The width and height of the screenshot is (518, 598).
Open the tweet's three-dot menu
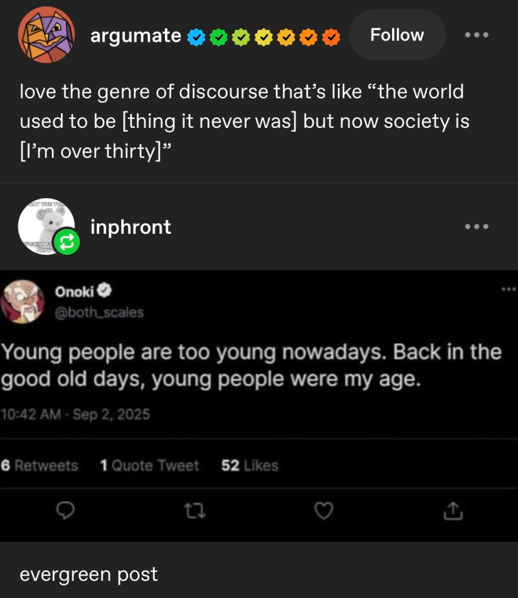pos(508,290)
